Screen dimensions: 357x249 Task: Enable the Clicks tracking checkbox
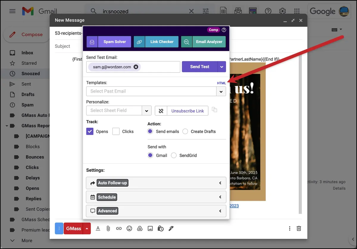pyautogui.click(x=116, y=131)
